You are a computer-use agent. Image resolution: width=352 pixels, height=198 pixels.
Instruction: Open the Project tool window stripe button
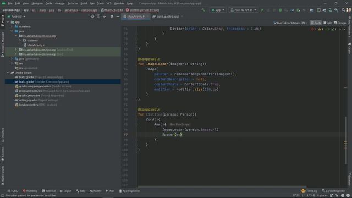(x=2, y=21)
